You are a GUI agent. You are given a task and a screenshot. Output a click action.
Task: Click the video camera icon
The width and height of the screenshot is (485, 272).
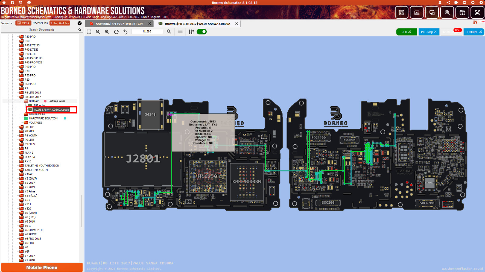coord(456,2)
